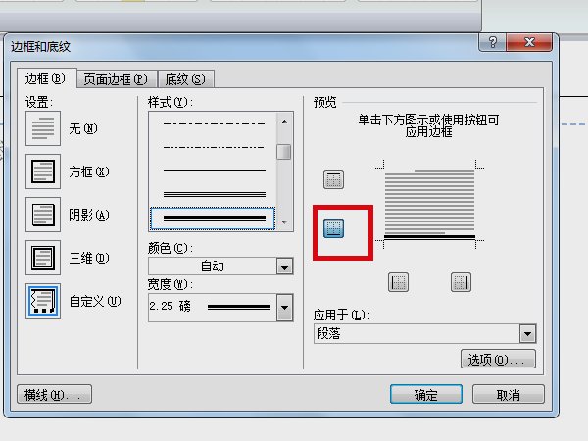Click the style list scrollbar thumb
Viewport: 588px width, 441px height.
tap(284, 152)
